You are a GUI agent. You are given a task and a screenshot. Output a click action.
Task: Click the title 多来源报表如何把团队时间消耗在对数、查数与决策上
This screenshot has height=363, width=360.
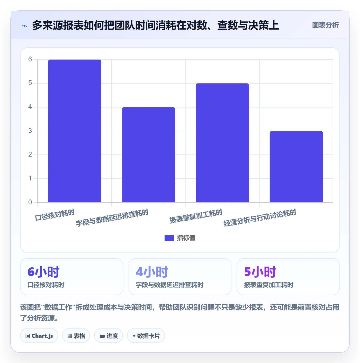(156, 25)
